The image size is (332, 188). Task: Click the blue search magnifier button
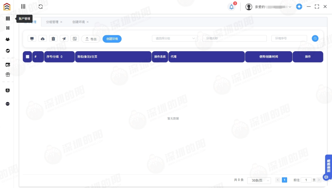point(315,38)
